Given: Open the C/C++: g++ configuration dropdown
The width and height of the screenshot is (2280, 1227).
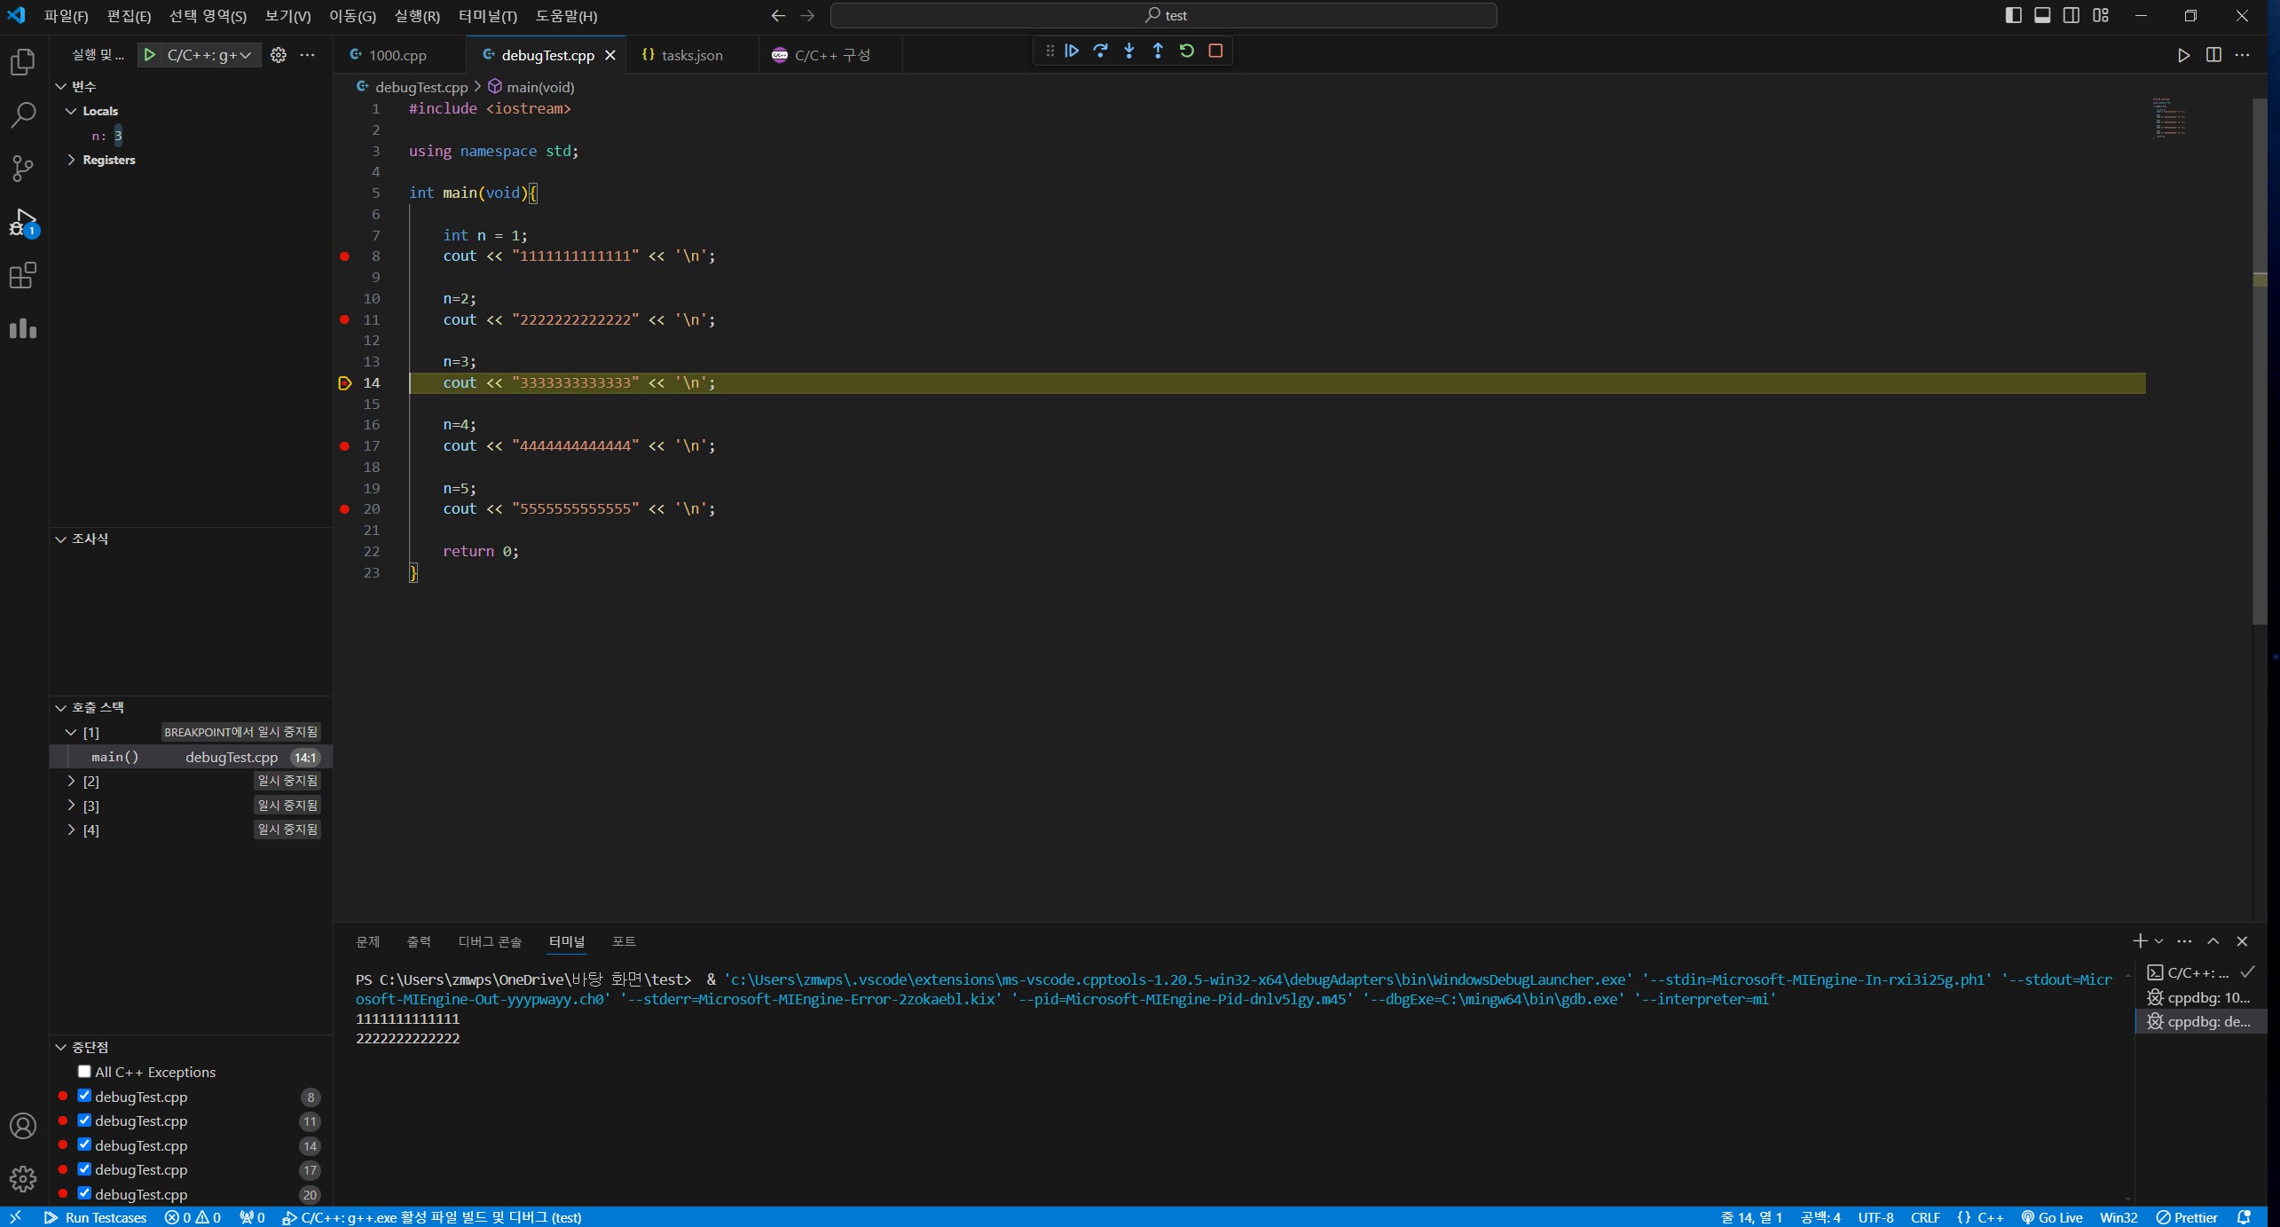Looking at the screenshot, I should click(208, 55).
